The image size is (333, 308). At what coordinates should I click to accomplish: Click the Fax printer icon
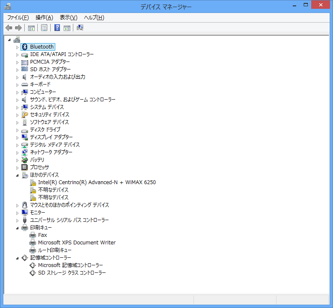click(x=33, y=235)
